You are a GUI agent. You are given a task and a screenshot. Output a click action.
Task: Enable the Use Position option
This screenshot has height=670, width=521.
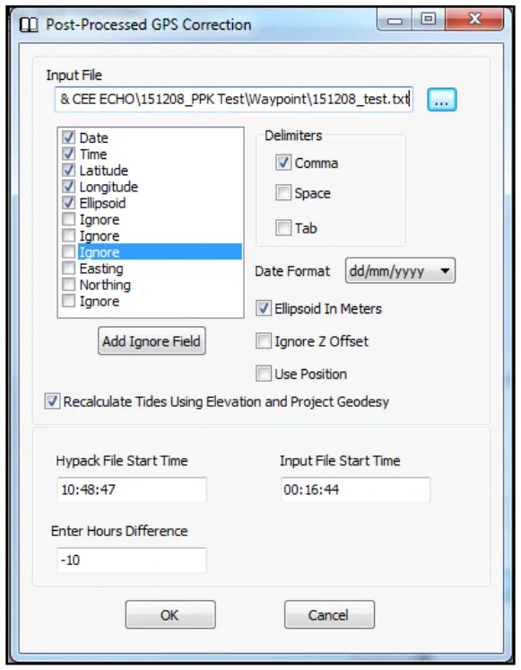(x=264, y=374)
